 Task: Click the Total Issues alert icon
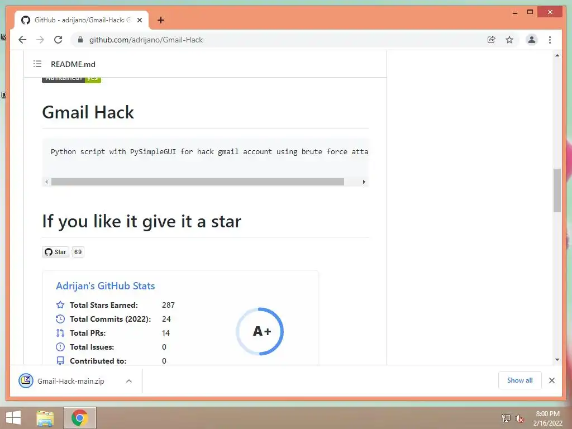pyautogui.click(x=60, y=347)
